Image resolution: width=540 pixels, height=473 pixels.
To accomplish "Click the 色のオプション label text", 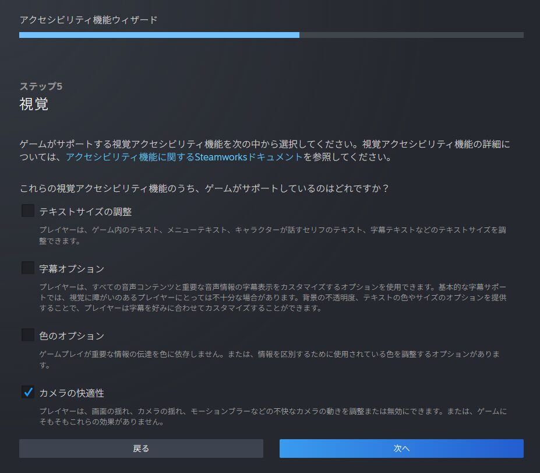I will point(72,335).
